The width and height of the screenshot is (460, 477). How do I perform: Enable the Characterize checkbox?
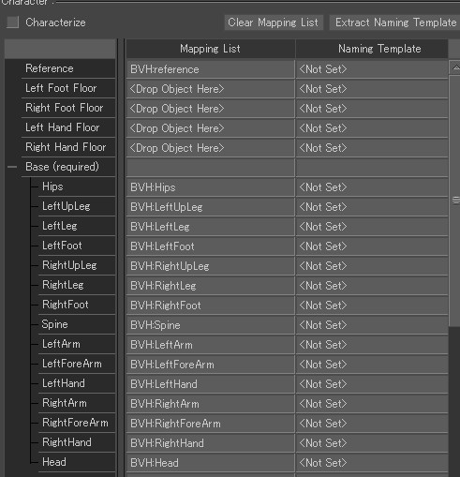12,22
